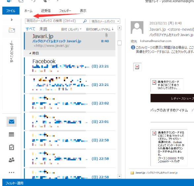Screen dimensions: 194x186
Task: Click すべてのフォルダー vertical label
Action: coord(12,52)
